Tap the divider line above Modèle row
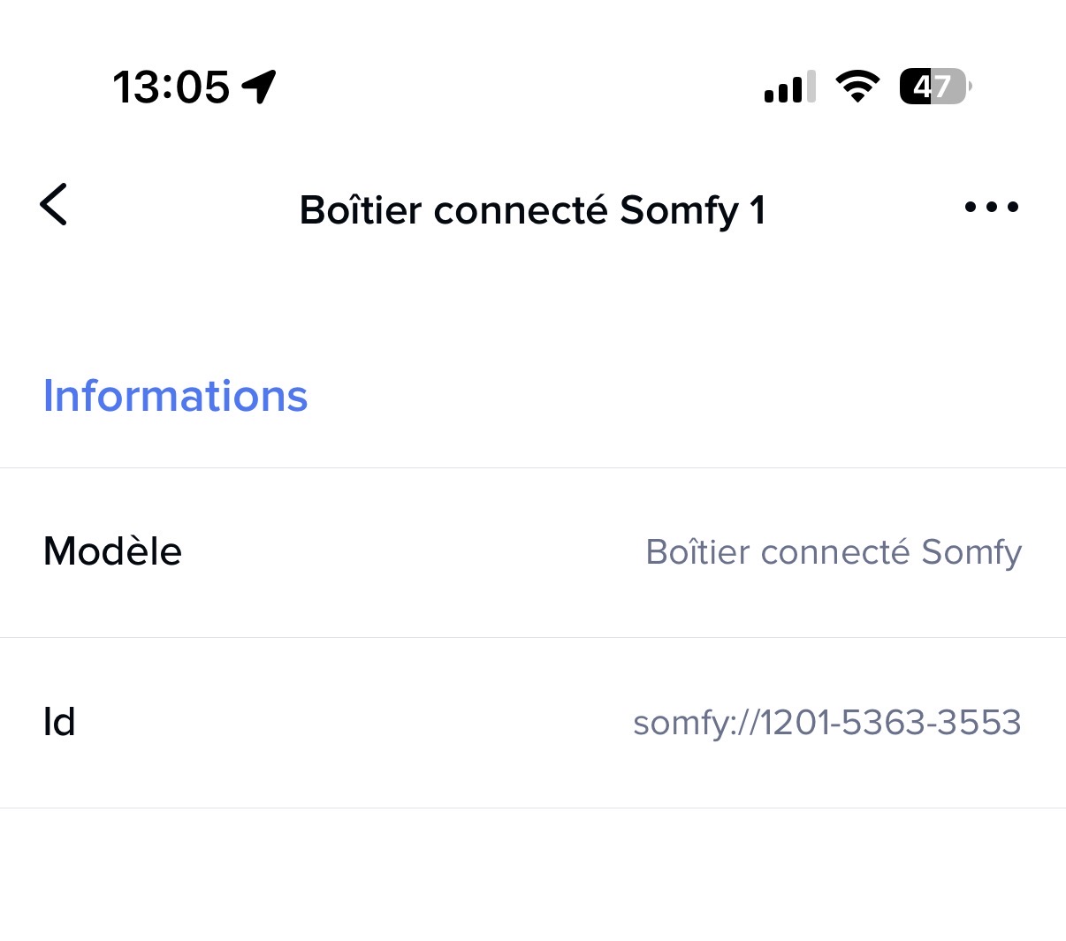 [533, 467]
